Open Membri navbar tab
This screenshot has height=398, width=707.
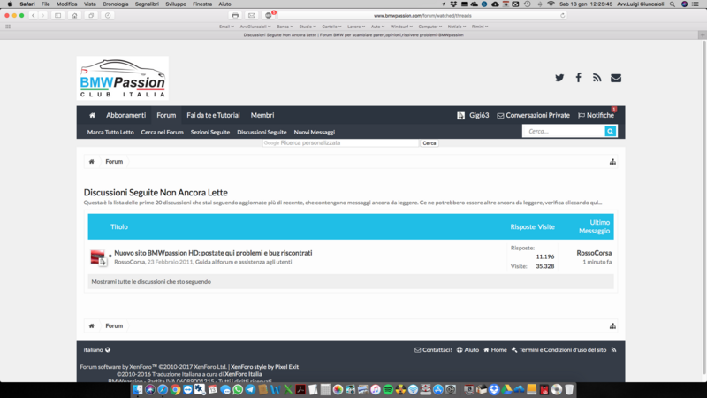point(262,115)
